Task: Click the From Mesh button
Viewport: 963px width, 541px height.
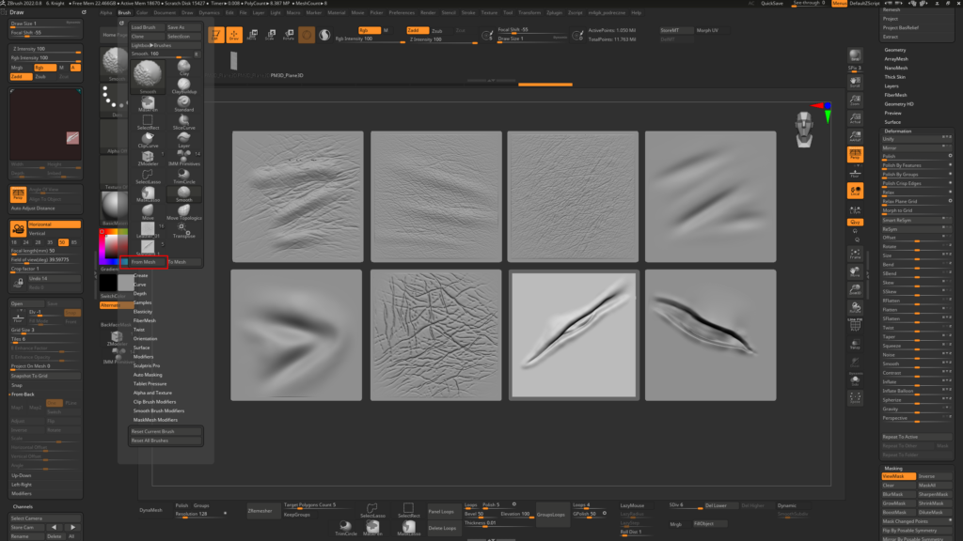Action: (144, 262)
